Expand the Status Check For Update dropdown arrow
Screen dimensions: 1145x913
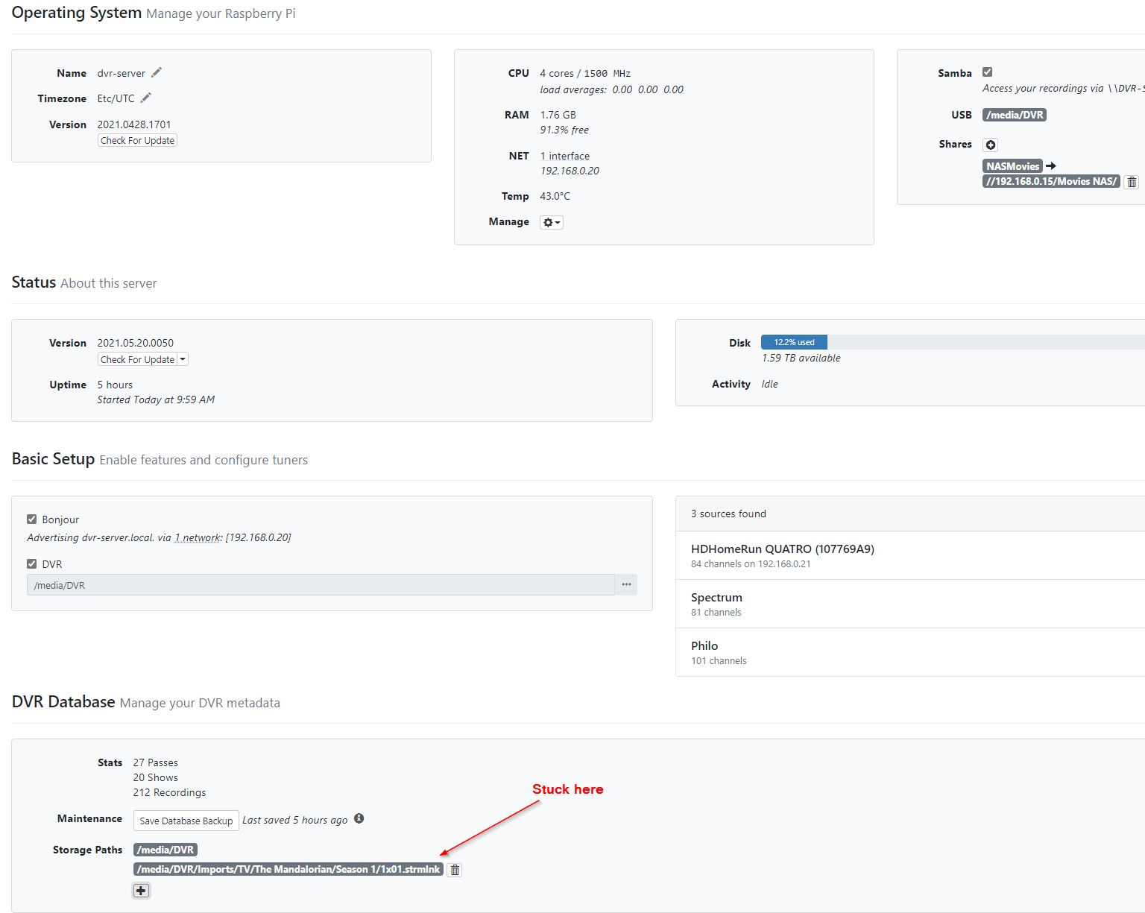[183, 359]
